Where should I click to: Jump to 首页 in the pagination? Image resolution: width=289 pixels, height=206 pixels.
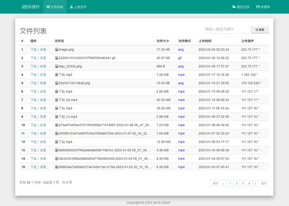215,183
